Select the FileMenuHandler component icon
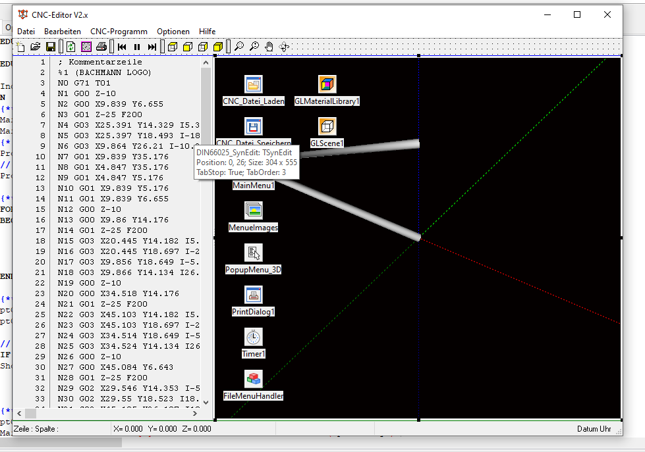This screenshot has height=452, width=645. click(x=254, y=379)
